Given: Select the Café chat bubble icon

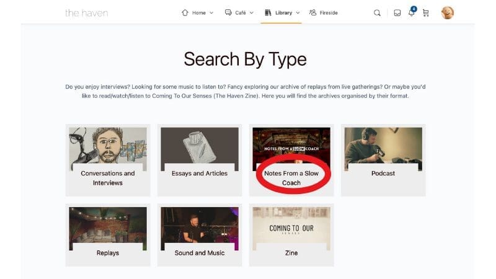Looking at the screenshot, I should (x=228, y=12).
